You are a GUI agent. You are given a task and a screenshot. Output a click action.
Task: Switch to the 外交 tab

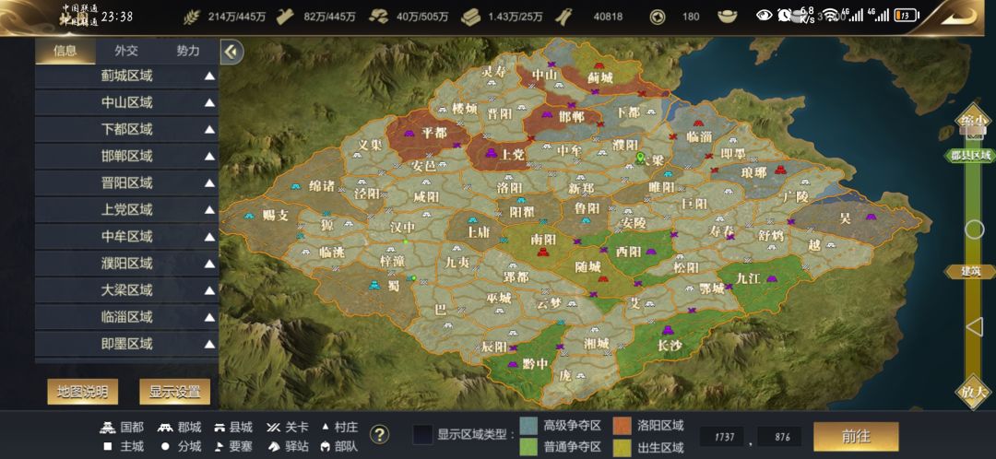[125, 51]
